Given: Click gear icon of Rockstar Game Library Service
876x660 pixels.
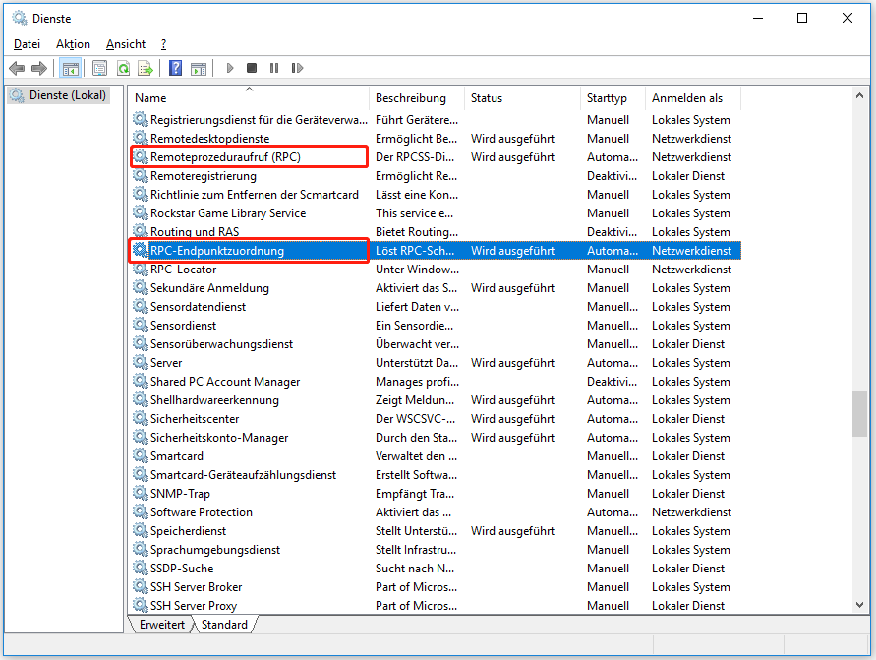Looking at the screenshot, I should tap(141, 212).
